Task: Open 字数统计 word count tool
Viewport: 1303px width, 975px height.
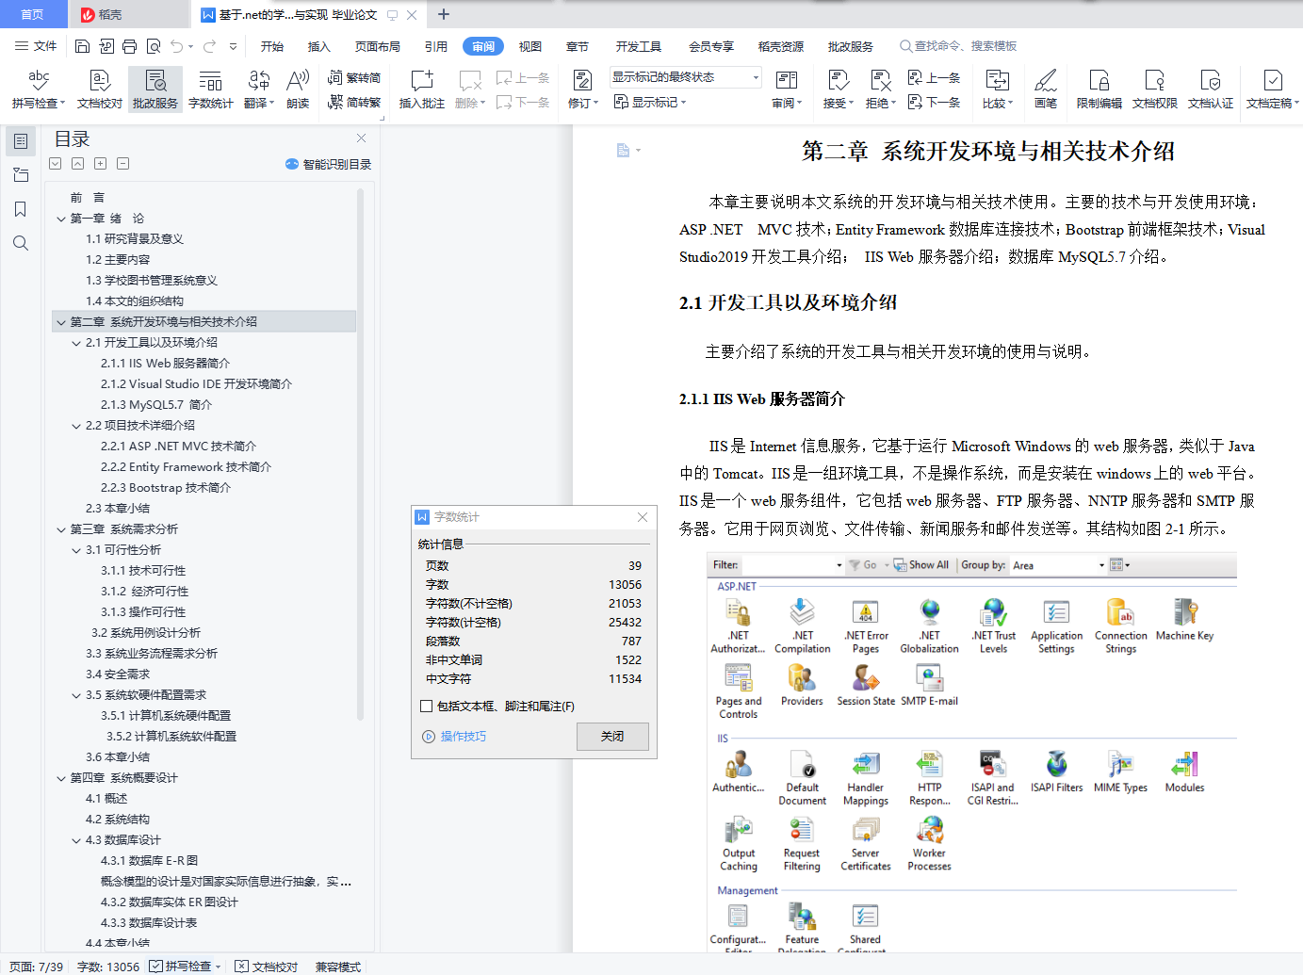Action: (211, 89)
